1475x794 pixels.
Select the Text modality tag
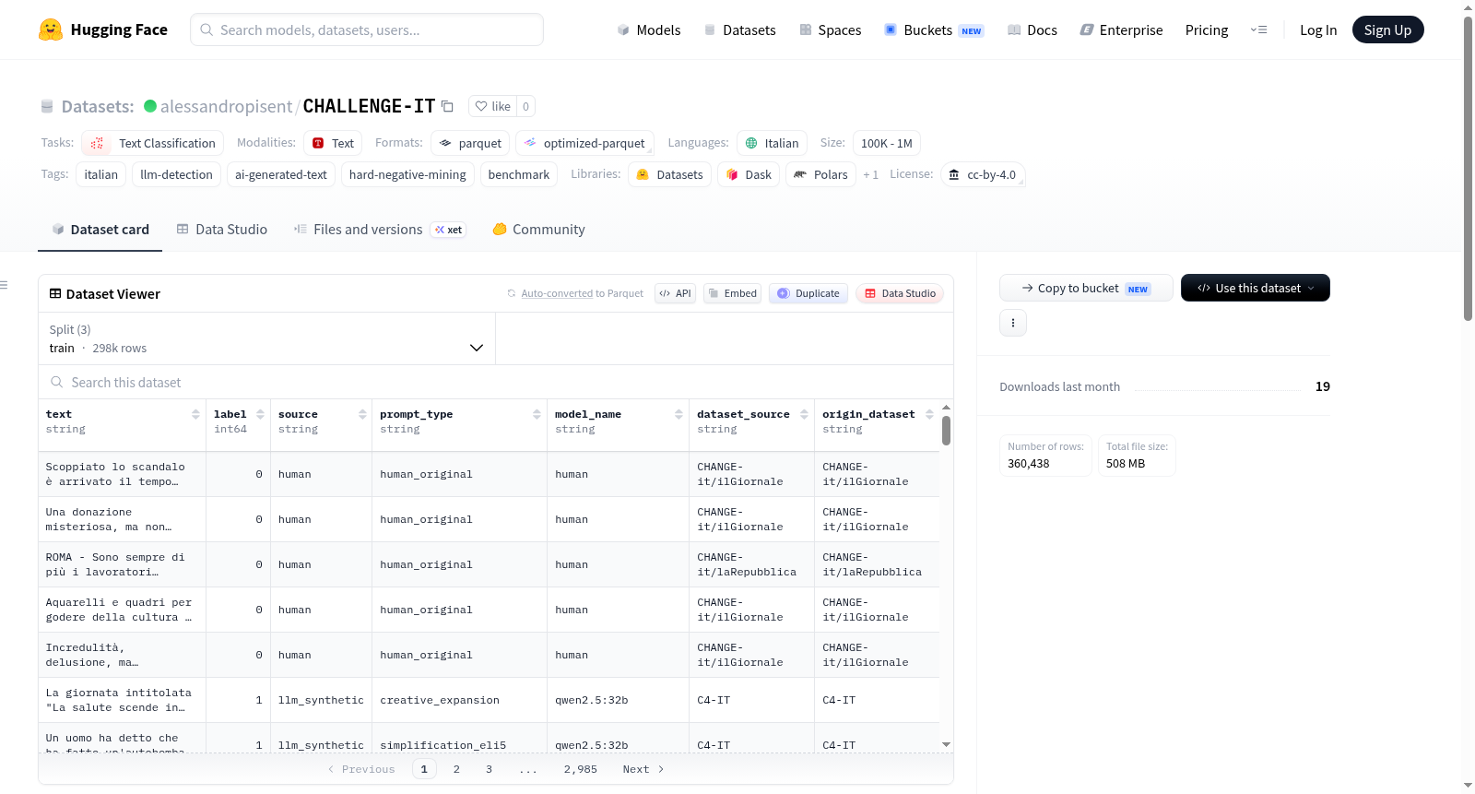pos(333,143)
